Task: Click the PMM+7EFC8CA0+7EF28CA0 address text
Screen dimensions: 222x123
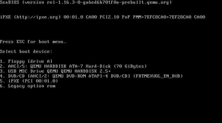Action: coord(162,17)
